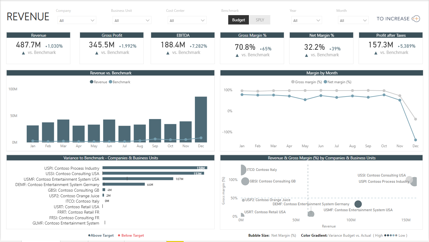Toggle the Benchmark series in the chart legend
This screenshot has width=429, height=242.
click(x=111, y=82)
